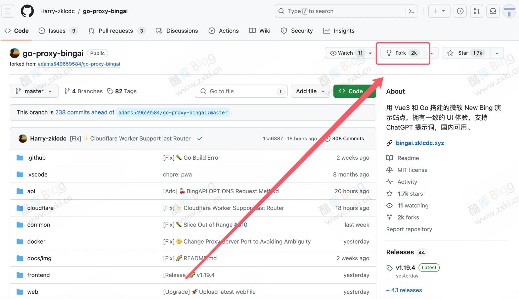Open the global navigation hamburger menu
519x299 pixels.
point(7,11)
